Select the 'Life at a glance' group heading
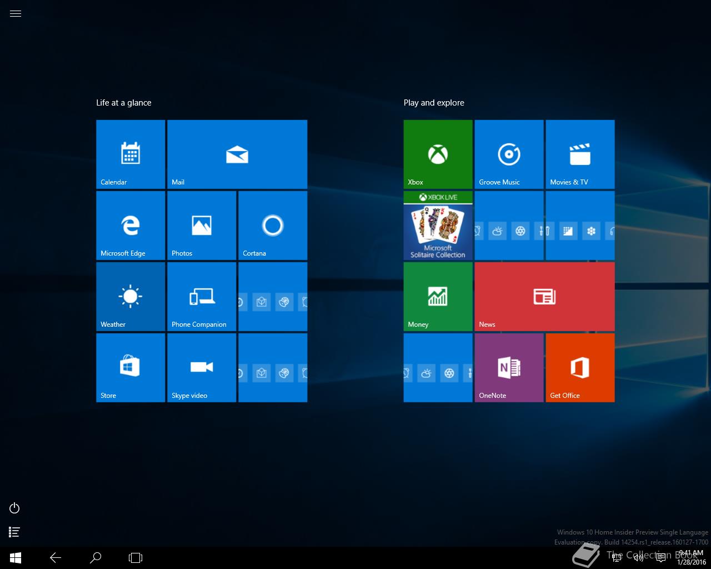 pos(124,103)
